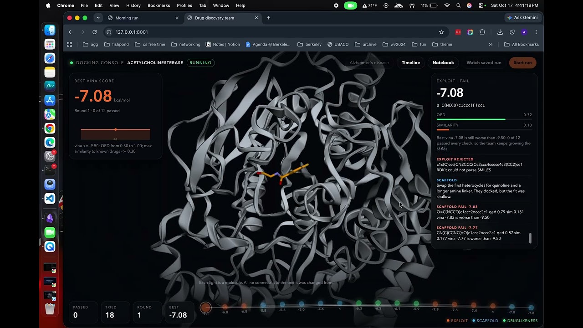Image resolution: width=583 pixels, height=328 pixels.
Task: Click the Notebook button
Action: (443, 62)
